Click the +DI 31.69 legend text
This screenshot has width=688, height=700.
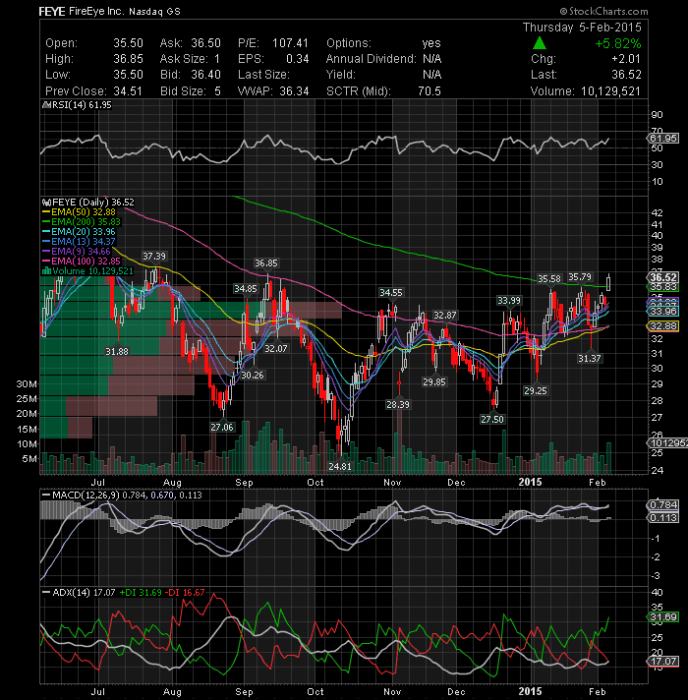point(141,593)
